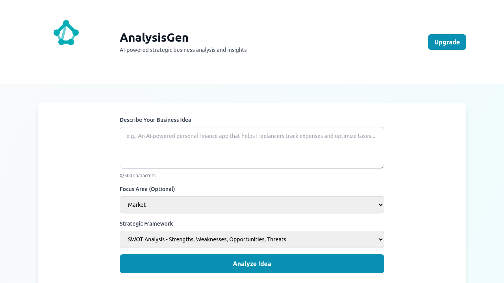Click the Focus Area (Optional) label
Screen dimensions: 504x283
[147, 189]
